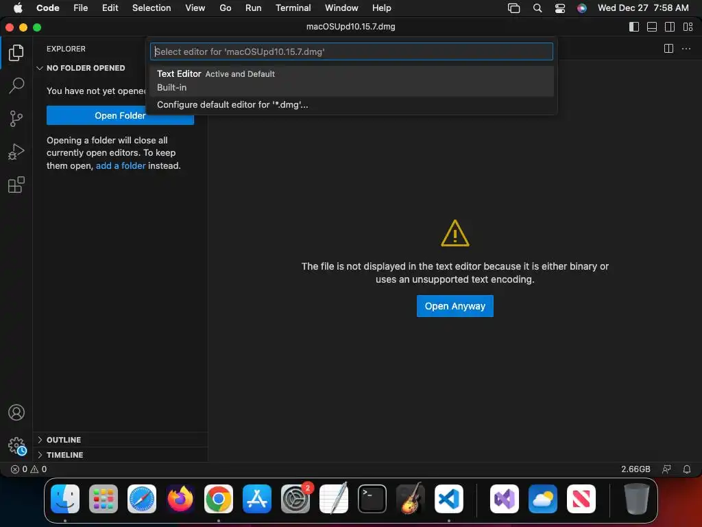The width and height of the screenshot is (702, 527).
Task: Open the Run and Debug view
Action: (x=16, y=152)
